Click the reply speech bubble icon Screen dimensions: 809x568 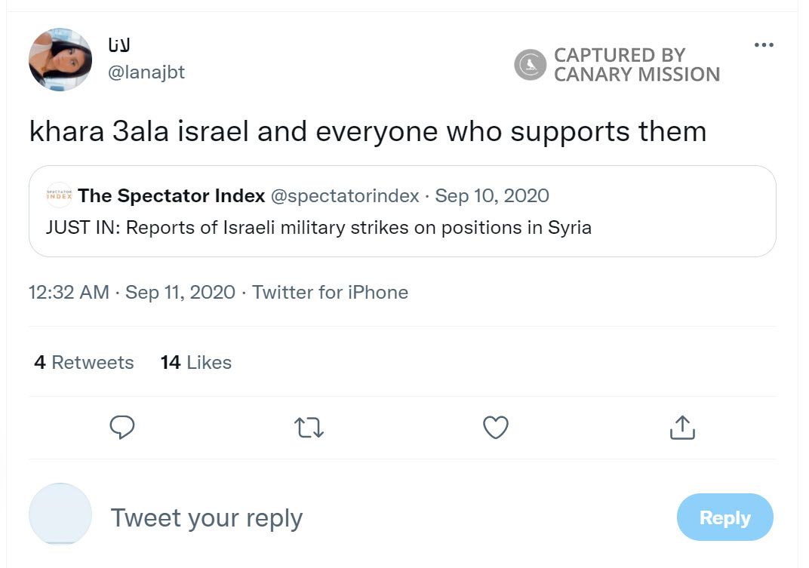click(122, 428)
